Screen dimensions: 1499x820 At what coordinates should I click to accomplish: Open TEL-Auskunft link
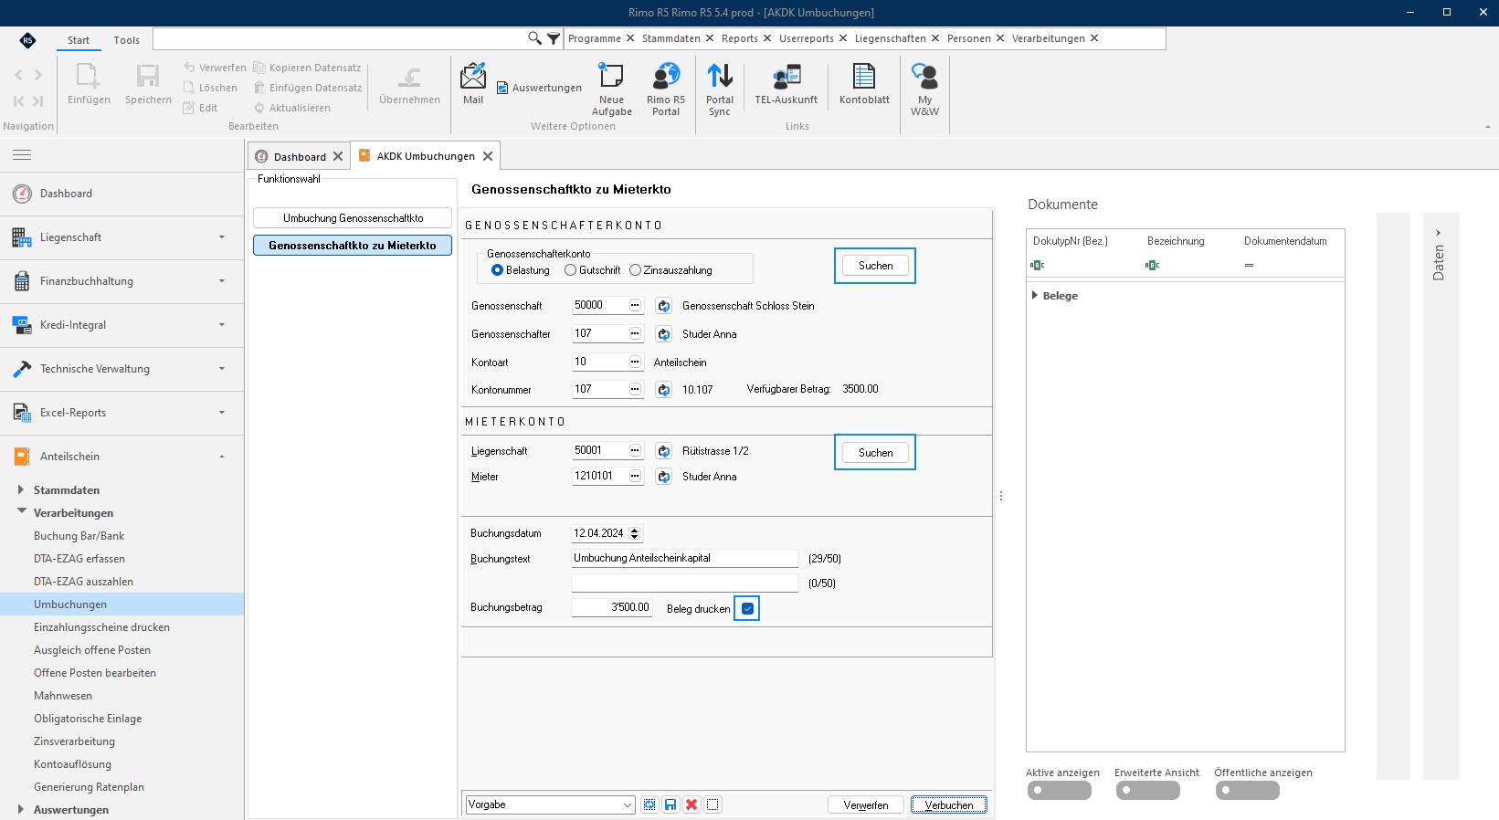[x=786, y=84]
